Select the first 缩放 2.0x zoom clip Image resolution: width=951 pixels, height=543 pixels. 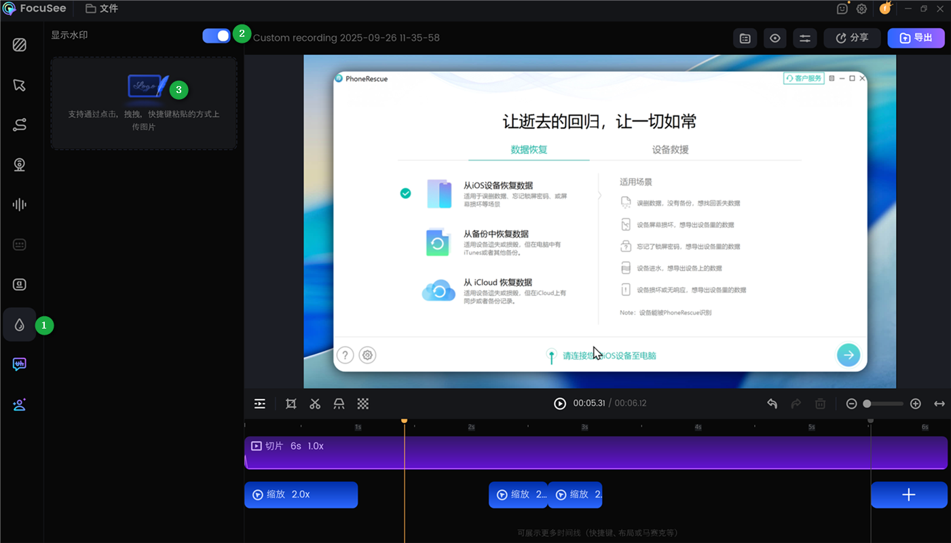[x=301, y=495]
